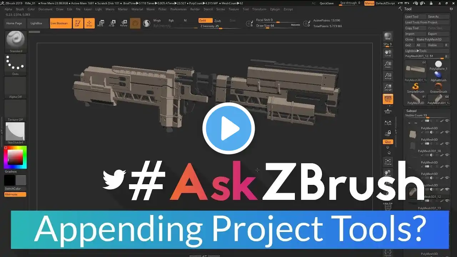Toggle Rgb paint mode
Viewport: 457px width, 257px height.
point(171,20)
